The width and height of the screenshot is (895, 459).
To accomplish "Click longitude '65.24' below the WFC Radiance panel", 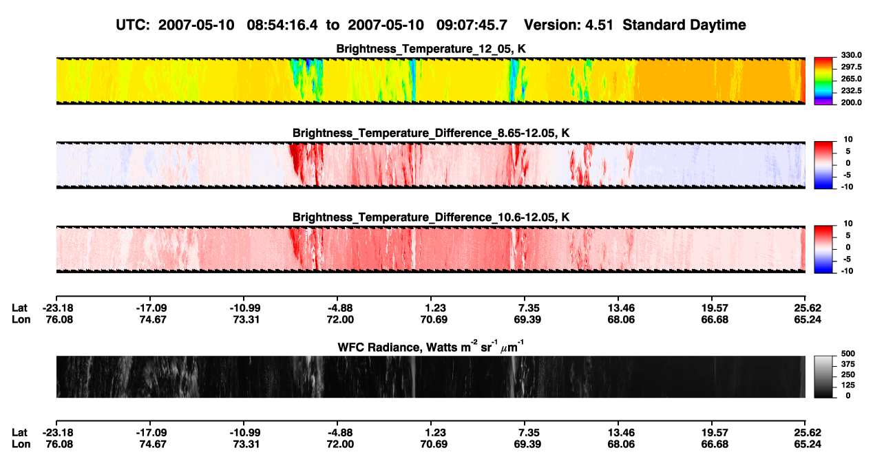I will (x=808, y=444).
